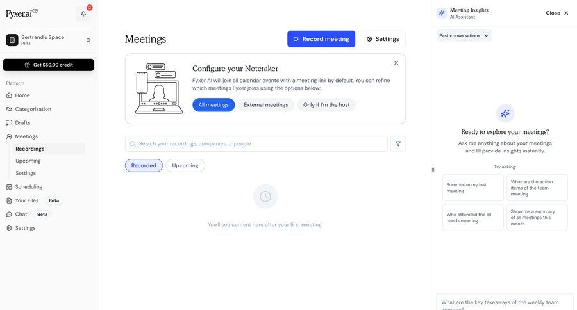Start recording with Record meeting button
This screenshot has width=577, height=310.
[321, 39]
